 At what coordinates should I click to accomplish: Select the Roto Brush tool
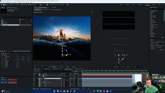(x=33, y=5)
